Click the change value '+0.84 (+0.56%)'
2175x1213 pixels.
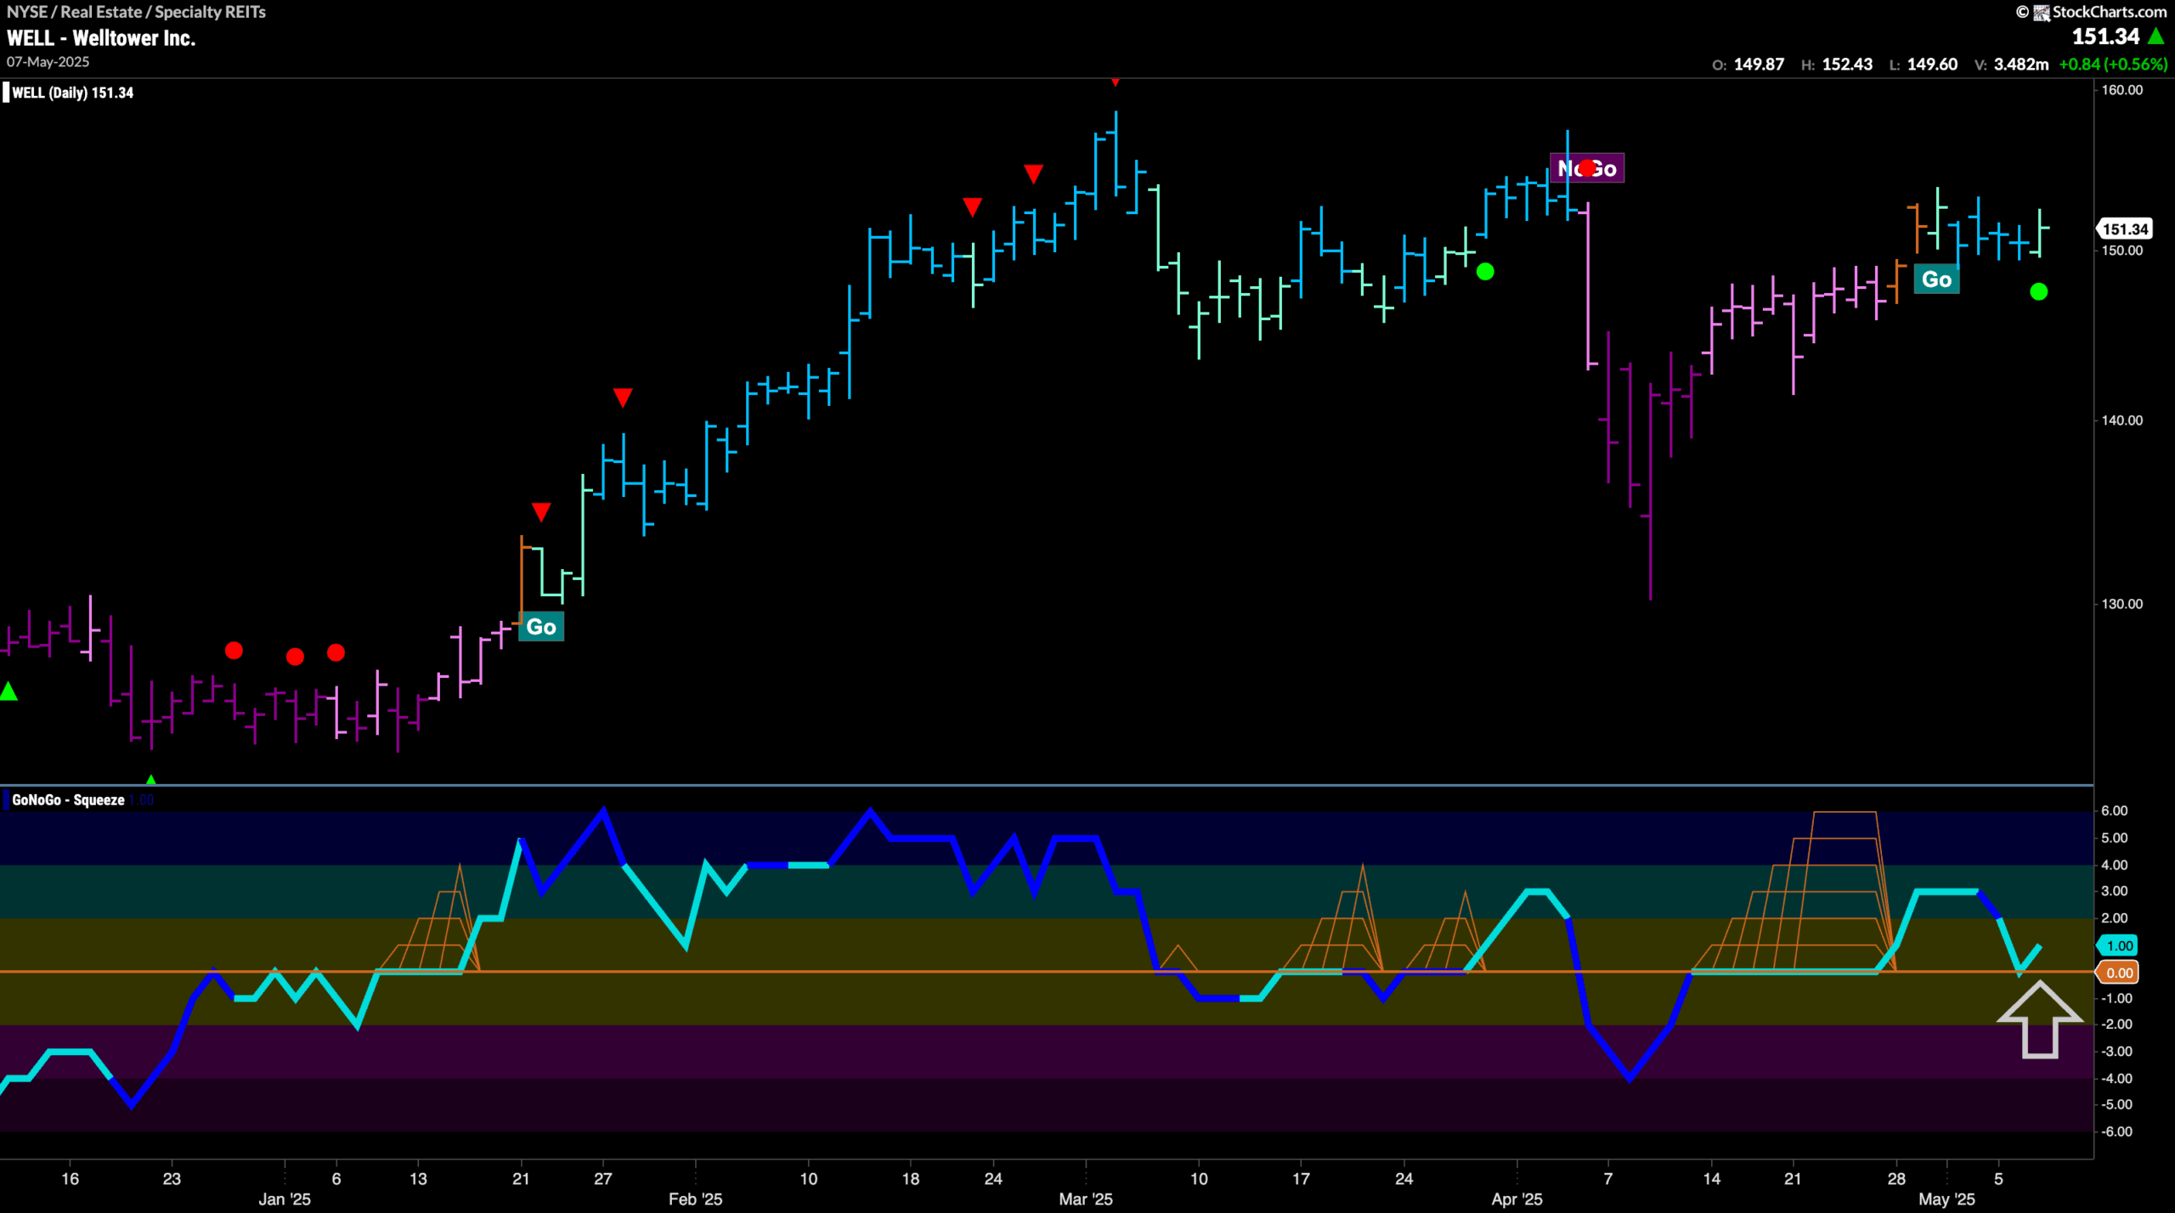(2113, 65)
